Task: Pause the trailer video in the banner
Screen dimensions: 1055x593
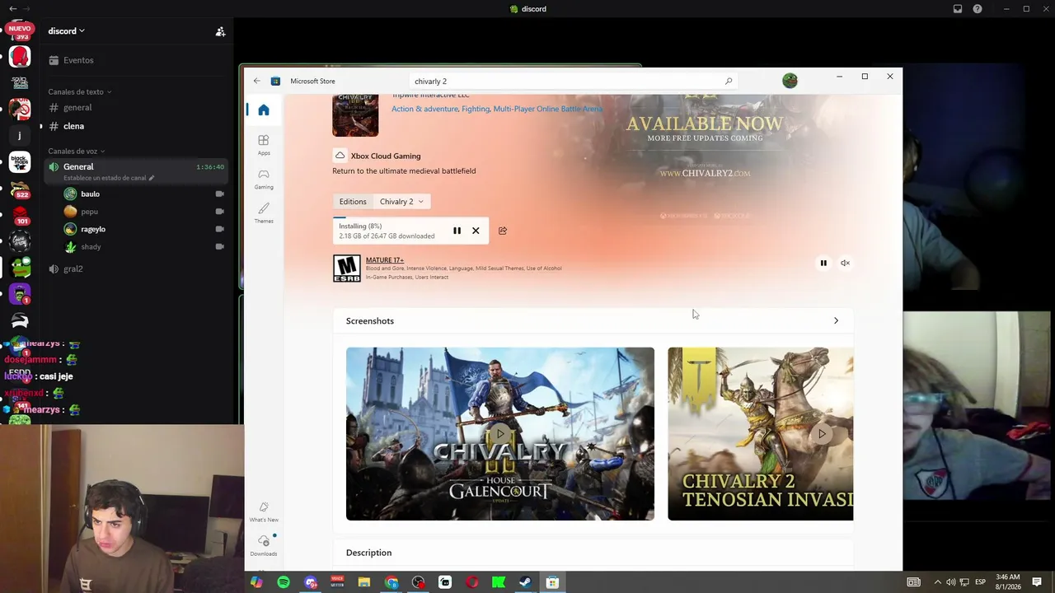Action: tap(823, 263)
